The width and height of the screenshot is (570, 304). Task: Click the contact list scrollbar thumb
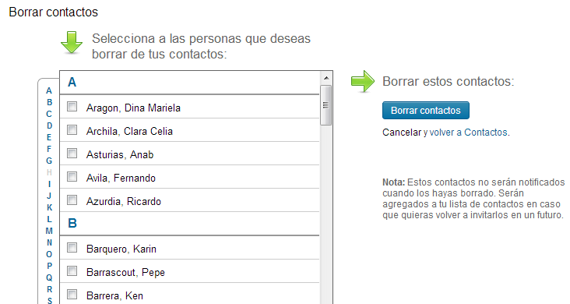coord(326,105)
